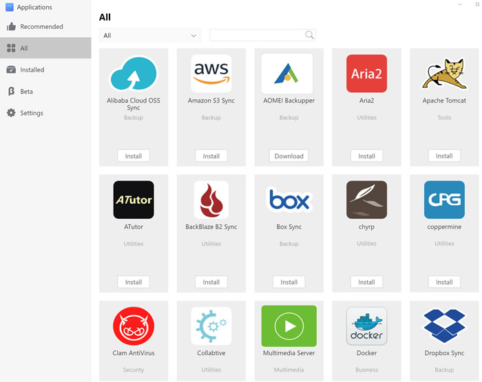Click the Amazon S3 Sync AWS icon
This screenshot has width=482, height=382.
tap(211, 74)
